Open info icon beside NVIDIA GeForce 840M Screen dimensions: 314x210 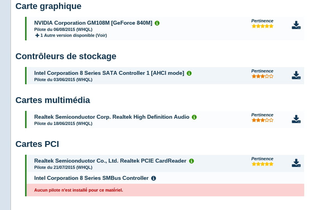click(x=157, y=23)
